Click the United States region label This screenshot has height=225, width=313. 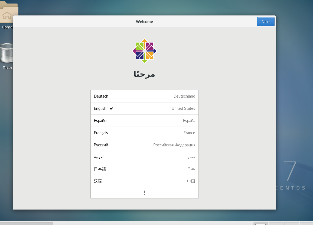(183, 108)
